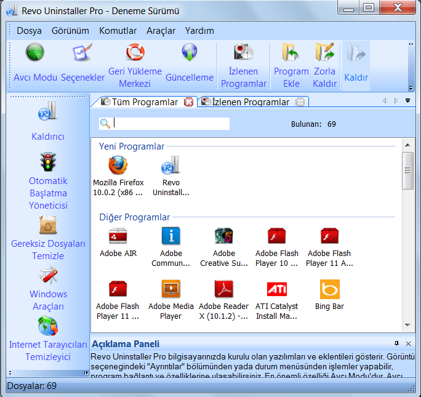Screen dimensions: 421x397
Task: Close the İzlenen Programlar tab
Action: 300,102
